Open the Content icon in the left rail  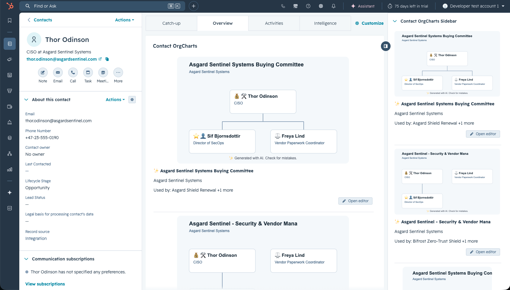(x=10, y=75)
